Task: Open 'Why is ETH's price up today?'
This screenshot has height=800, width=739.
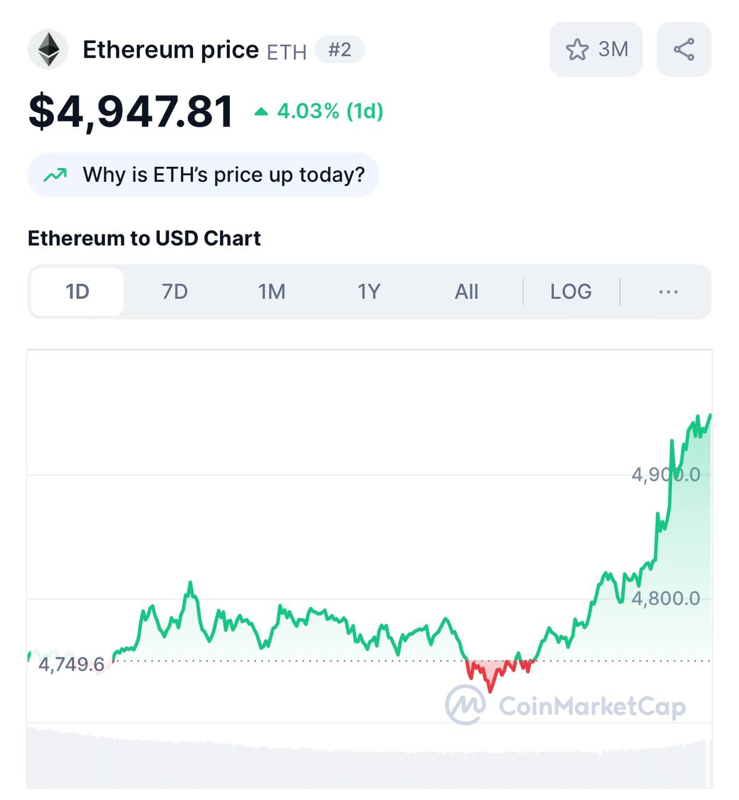Action: point(223,175)
